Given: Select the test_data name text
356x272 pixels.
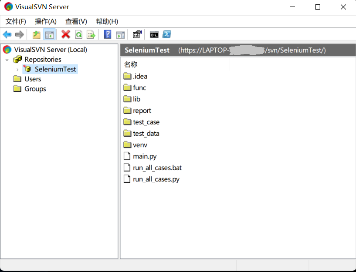Looking at the screenshot, I should coord(146,133).
